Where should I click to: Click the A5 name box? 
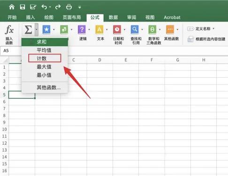click(x=11, y=51)
